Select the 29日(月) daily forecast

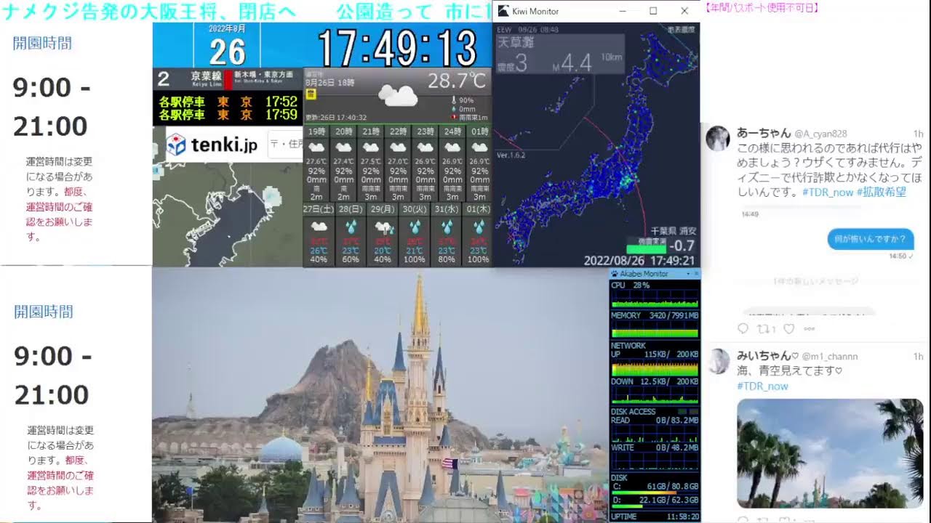(x=383, y=235)
